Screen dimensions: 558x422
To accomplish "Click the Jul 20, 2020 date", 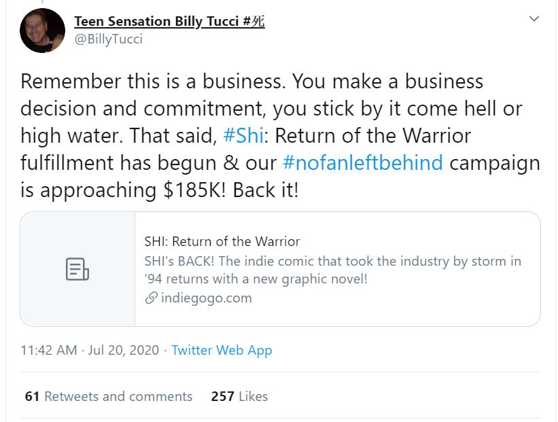I will (123, 351).
